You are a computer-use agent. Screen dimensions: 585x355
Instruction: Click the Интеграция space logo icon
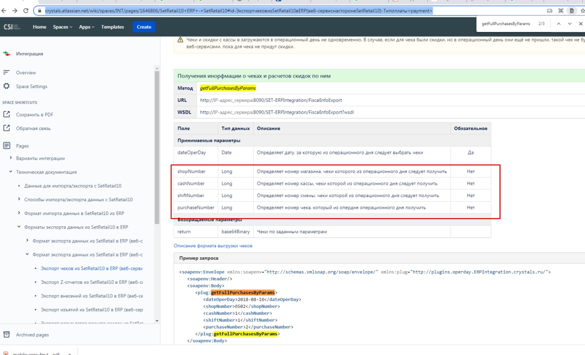6,54
